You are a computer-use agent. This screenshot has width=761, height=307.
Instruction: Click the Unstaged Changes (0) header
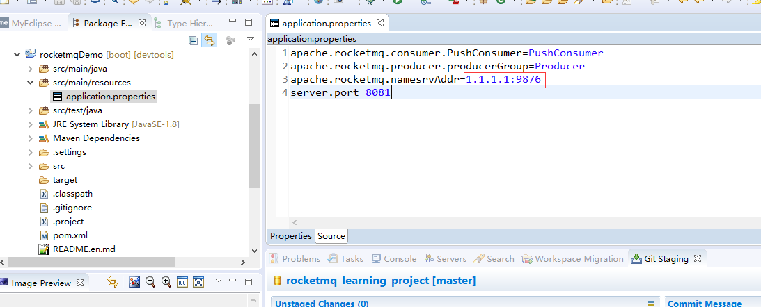(322, 304)
